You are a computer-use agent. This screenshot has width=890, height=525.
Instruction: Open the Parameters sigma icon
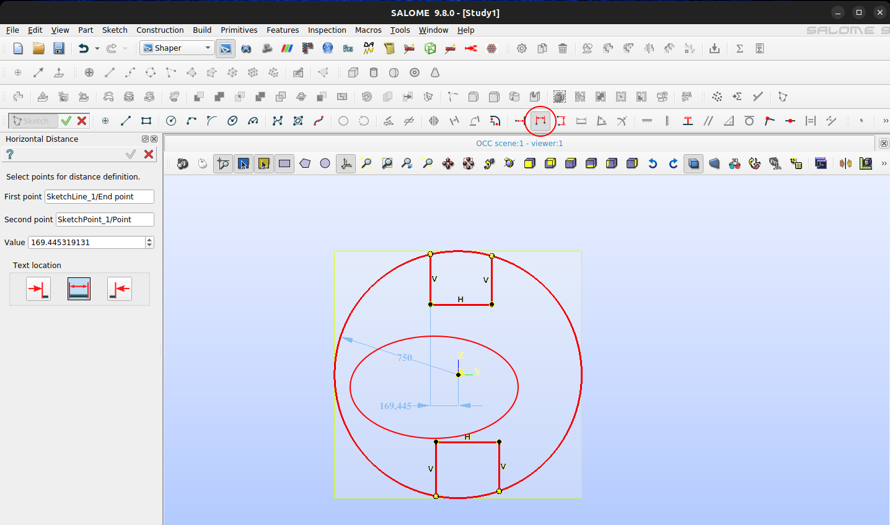click(x=739, y=48)
